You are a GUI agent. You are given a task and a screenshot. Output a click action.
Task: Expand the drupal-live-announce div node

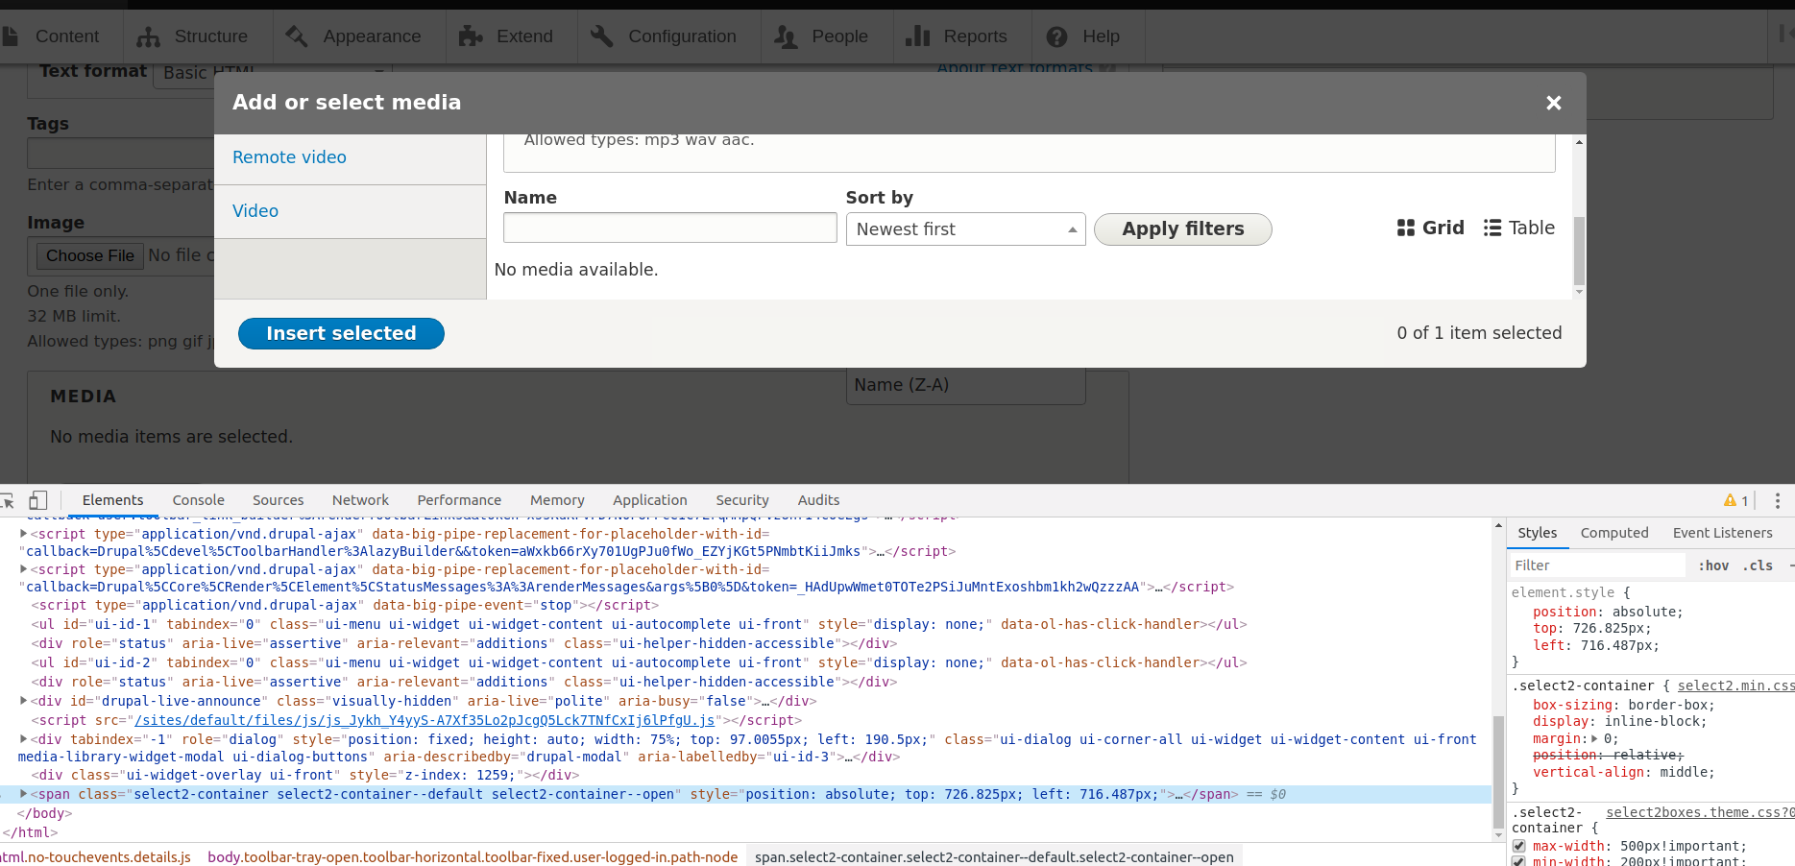(x=23, y=701)
